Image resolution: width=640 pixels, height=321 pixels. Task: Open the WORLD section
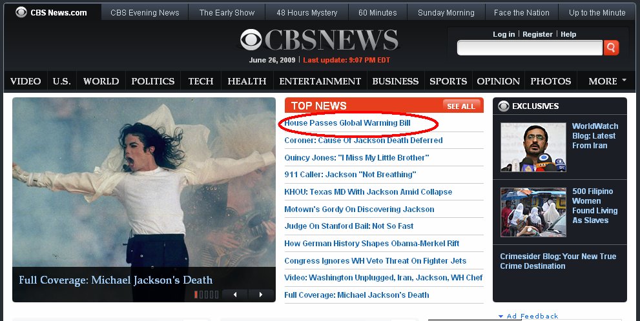101,81
